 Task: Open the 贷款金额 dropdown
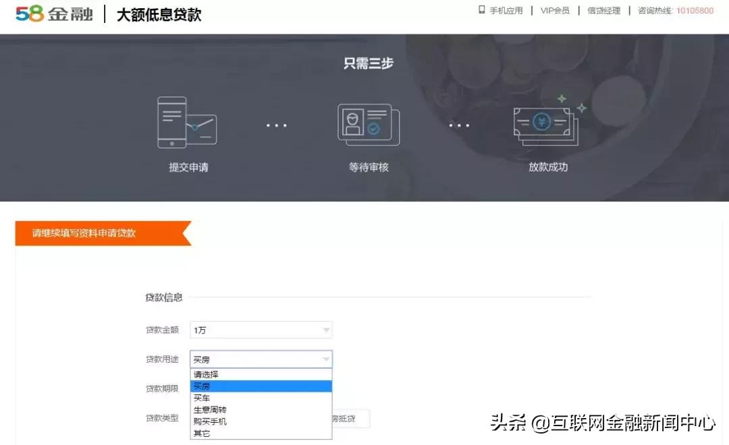327,330
